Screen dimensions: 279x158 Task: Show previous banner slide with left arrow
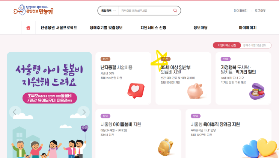tap(15, 112)
